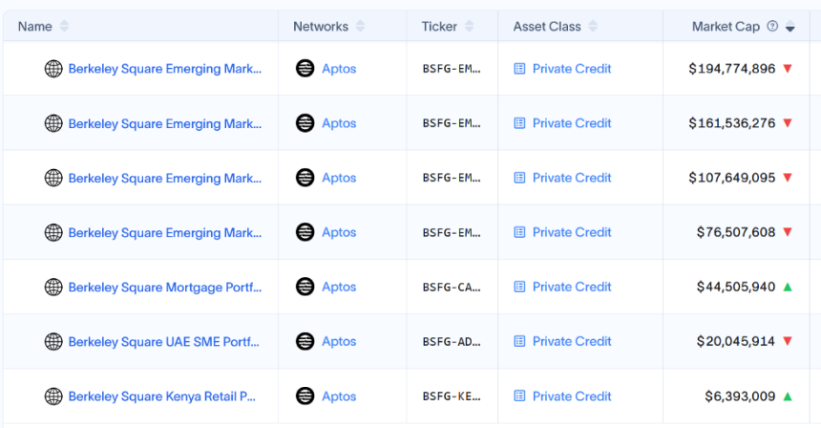The image size is (821, 428).
Task: Click the Market Cap descending sort arrow
Action: click(x=790, y=29)
